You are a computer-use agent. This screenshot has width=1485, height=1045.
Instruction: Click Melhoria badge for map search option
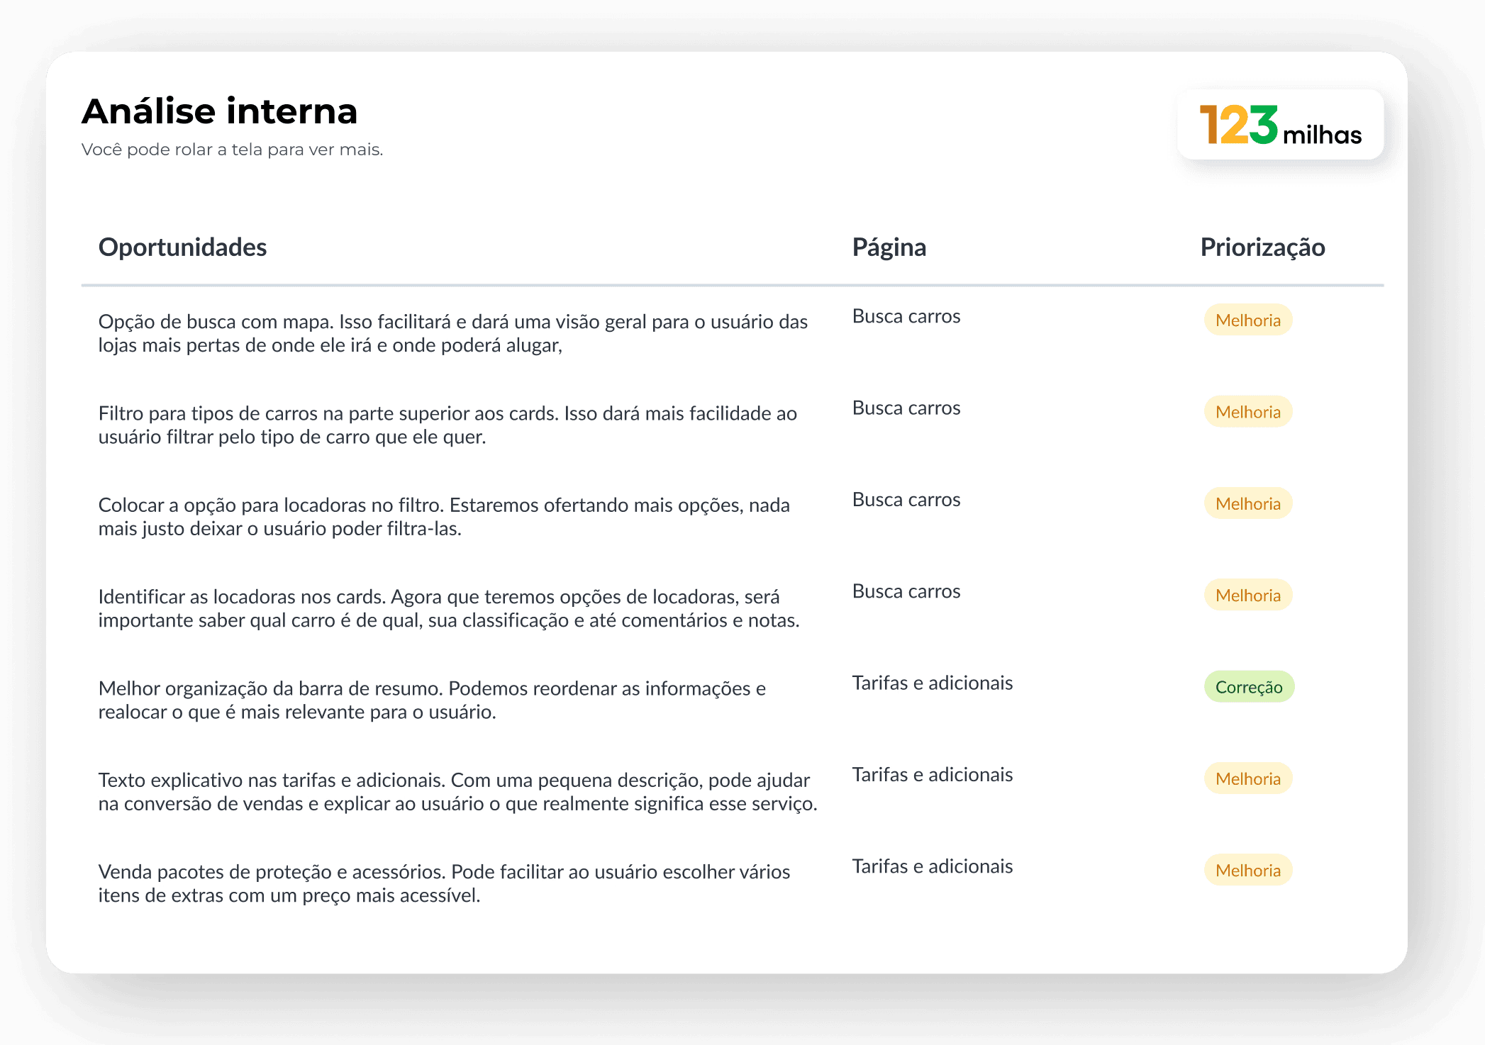[x=1247, y=320]
